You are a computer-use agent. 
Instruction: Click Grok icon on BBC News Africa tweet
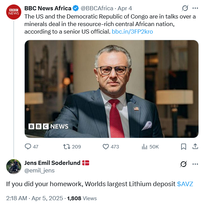[x=185, y=8]
